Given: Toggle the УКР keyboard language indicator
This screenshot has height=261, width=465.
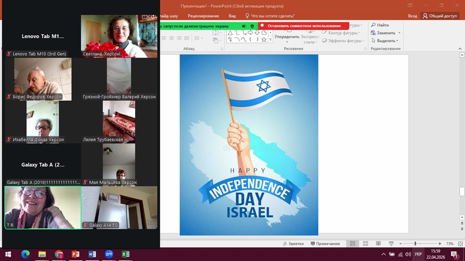Looking at the screenshot, I should pos(418,254).
